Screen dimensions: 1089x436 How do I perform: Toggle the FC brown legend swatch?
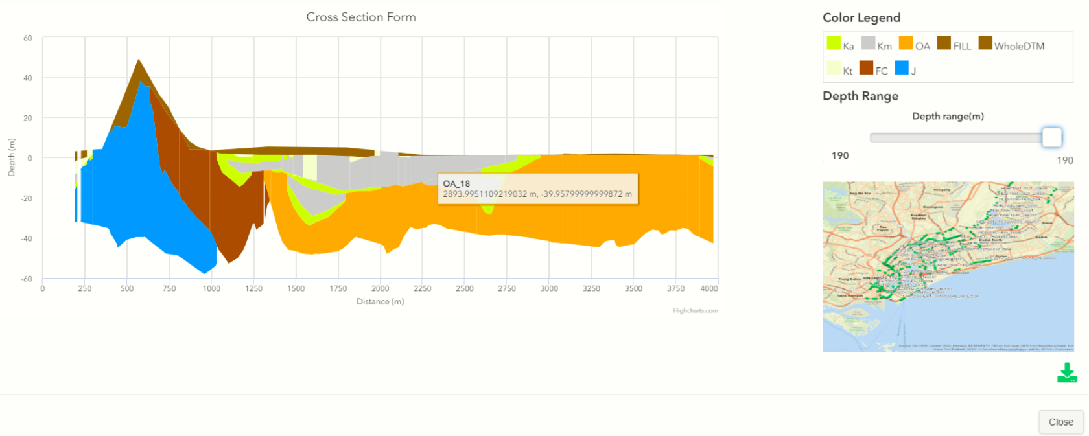[x=866, y=67]
